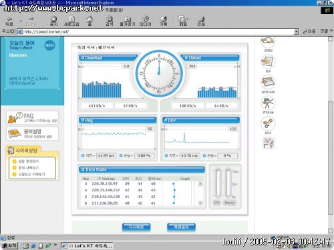Click hop 6 IP address 211.216.50.20
Image resolution: width=334 pixels, height=250 pixels.
pyautogui.click(x=105, y=203)
